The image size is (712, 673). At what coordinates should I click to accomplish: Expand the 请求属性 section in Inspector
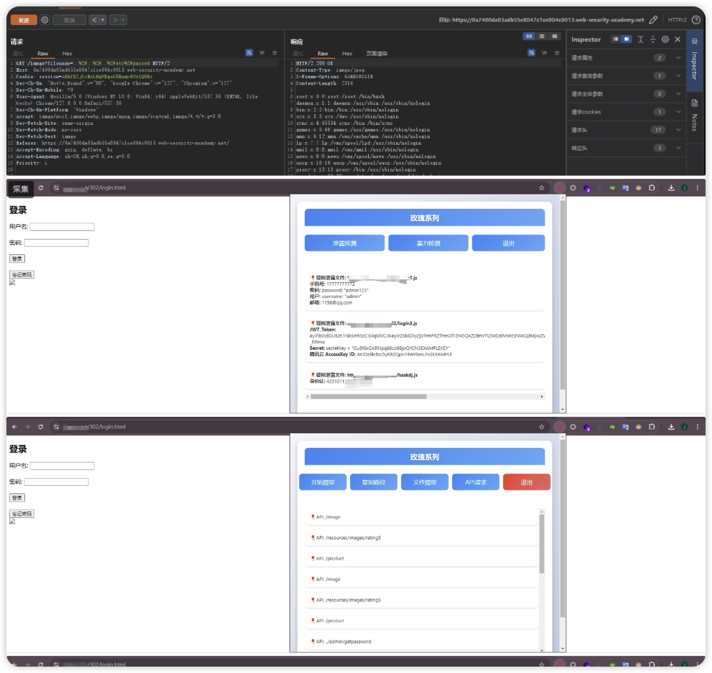[x=678, y=58]
